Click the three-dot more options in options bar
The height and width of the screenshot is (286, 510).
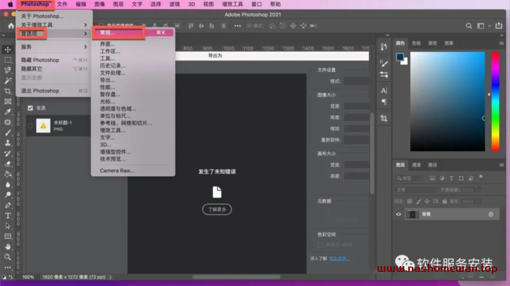(238, 26)
